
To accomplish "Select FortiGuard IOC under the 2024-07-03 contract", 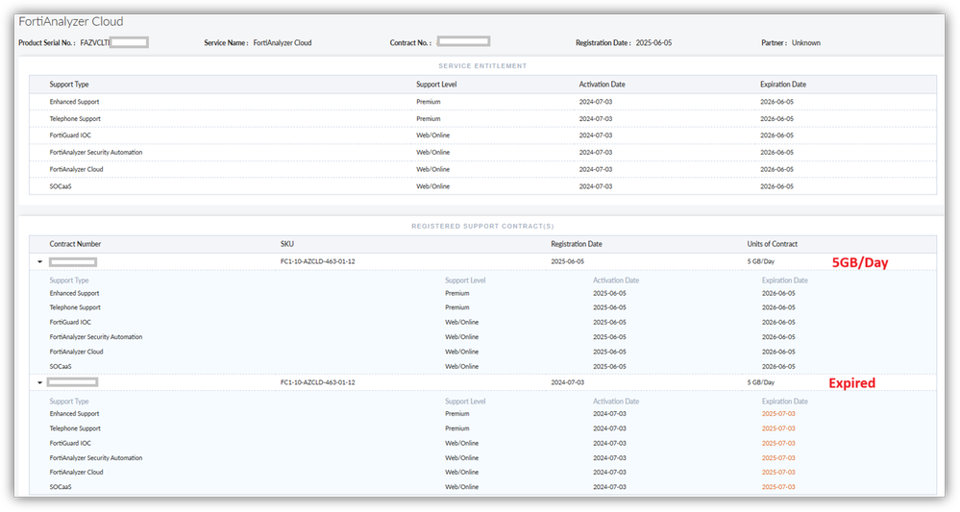I will pos(70,444).
